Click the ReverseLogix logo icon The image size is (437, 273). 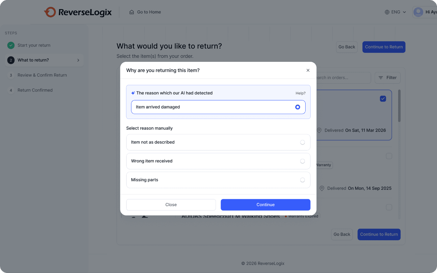pos(50,12)
